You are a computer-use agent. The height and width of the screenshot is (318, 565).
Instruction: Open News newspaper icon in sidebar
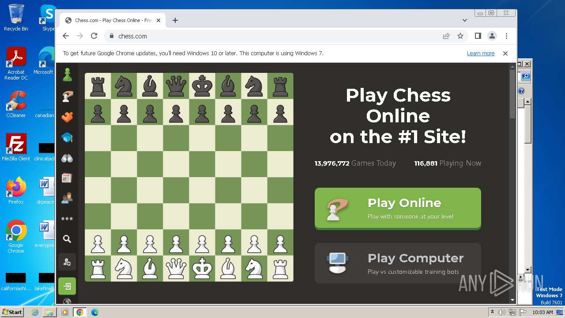(x=67, y=178)
